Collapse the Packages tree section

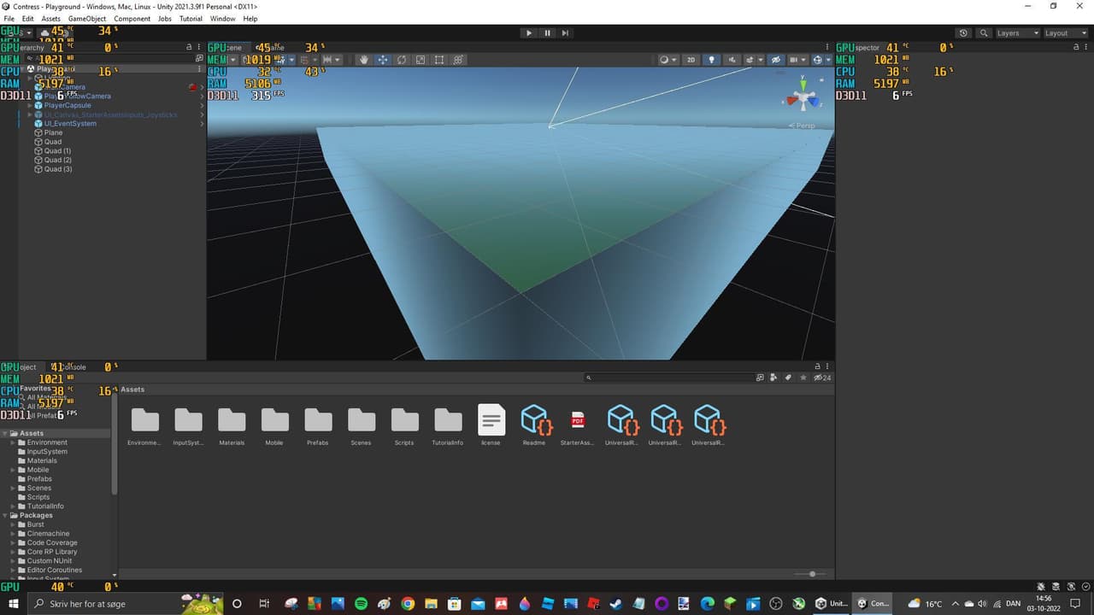click(x=5, y=515)
